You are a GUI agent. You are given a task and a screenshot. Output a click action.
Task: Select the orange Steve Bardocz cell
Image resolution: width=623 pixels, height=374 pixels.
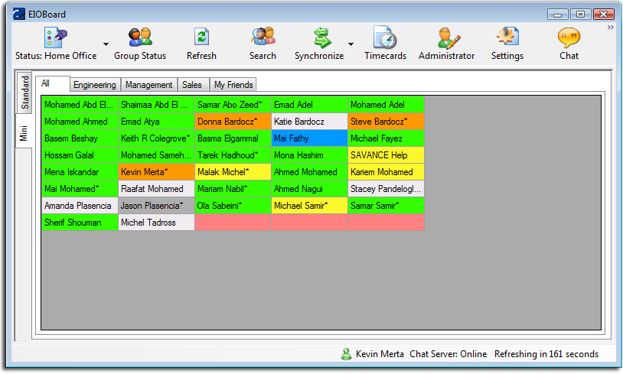[x=386, y=122]
